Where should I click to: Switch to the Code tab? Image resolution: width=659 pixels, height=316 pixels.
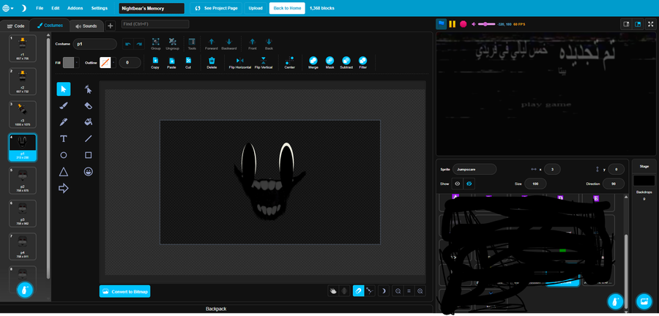[x=16, y=26]
